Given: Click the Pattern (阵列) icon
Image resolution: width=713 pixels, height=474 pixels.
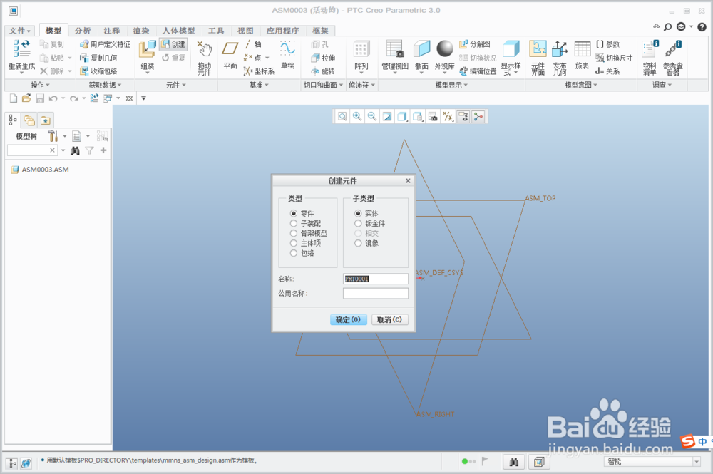Looking at the screenshot, I should [x=361, y=48].
